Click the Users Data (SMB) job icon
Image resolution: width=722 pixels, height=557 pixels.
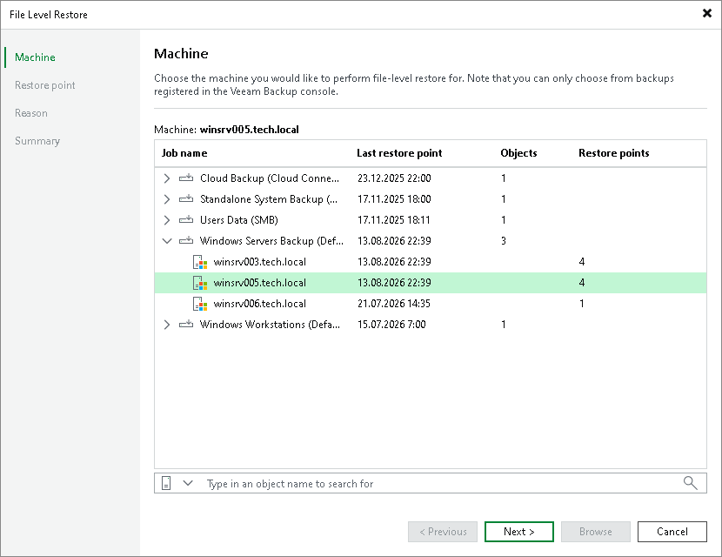(x=186, y=220)
